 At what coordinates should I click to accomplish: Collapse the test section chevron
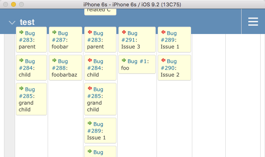point(12,23)
